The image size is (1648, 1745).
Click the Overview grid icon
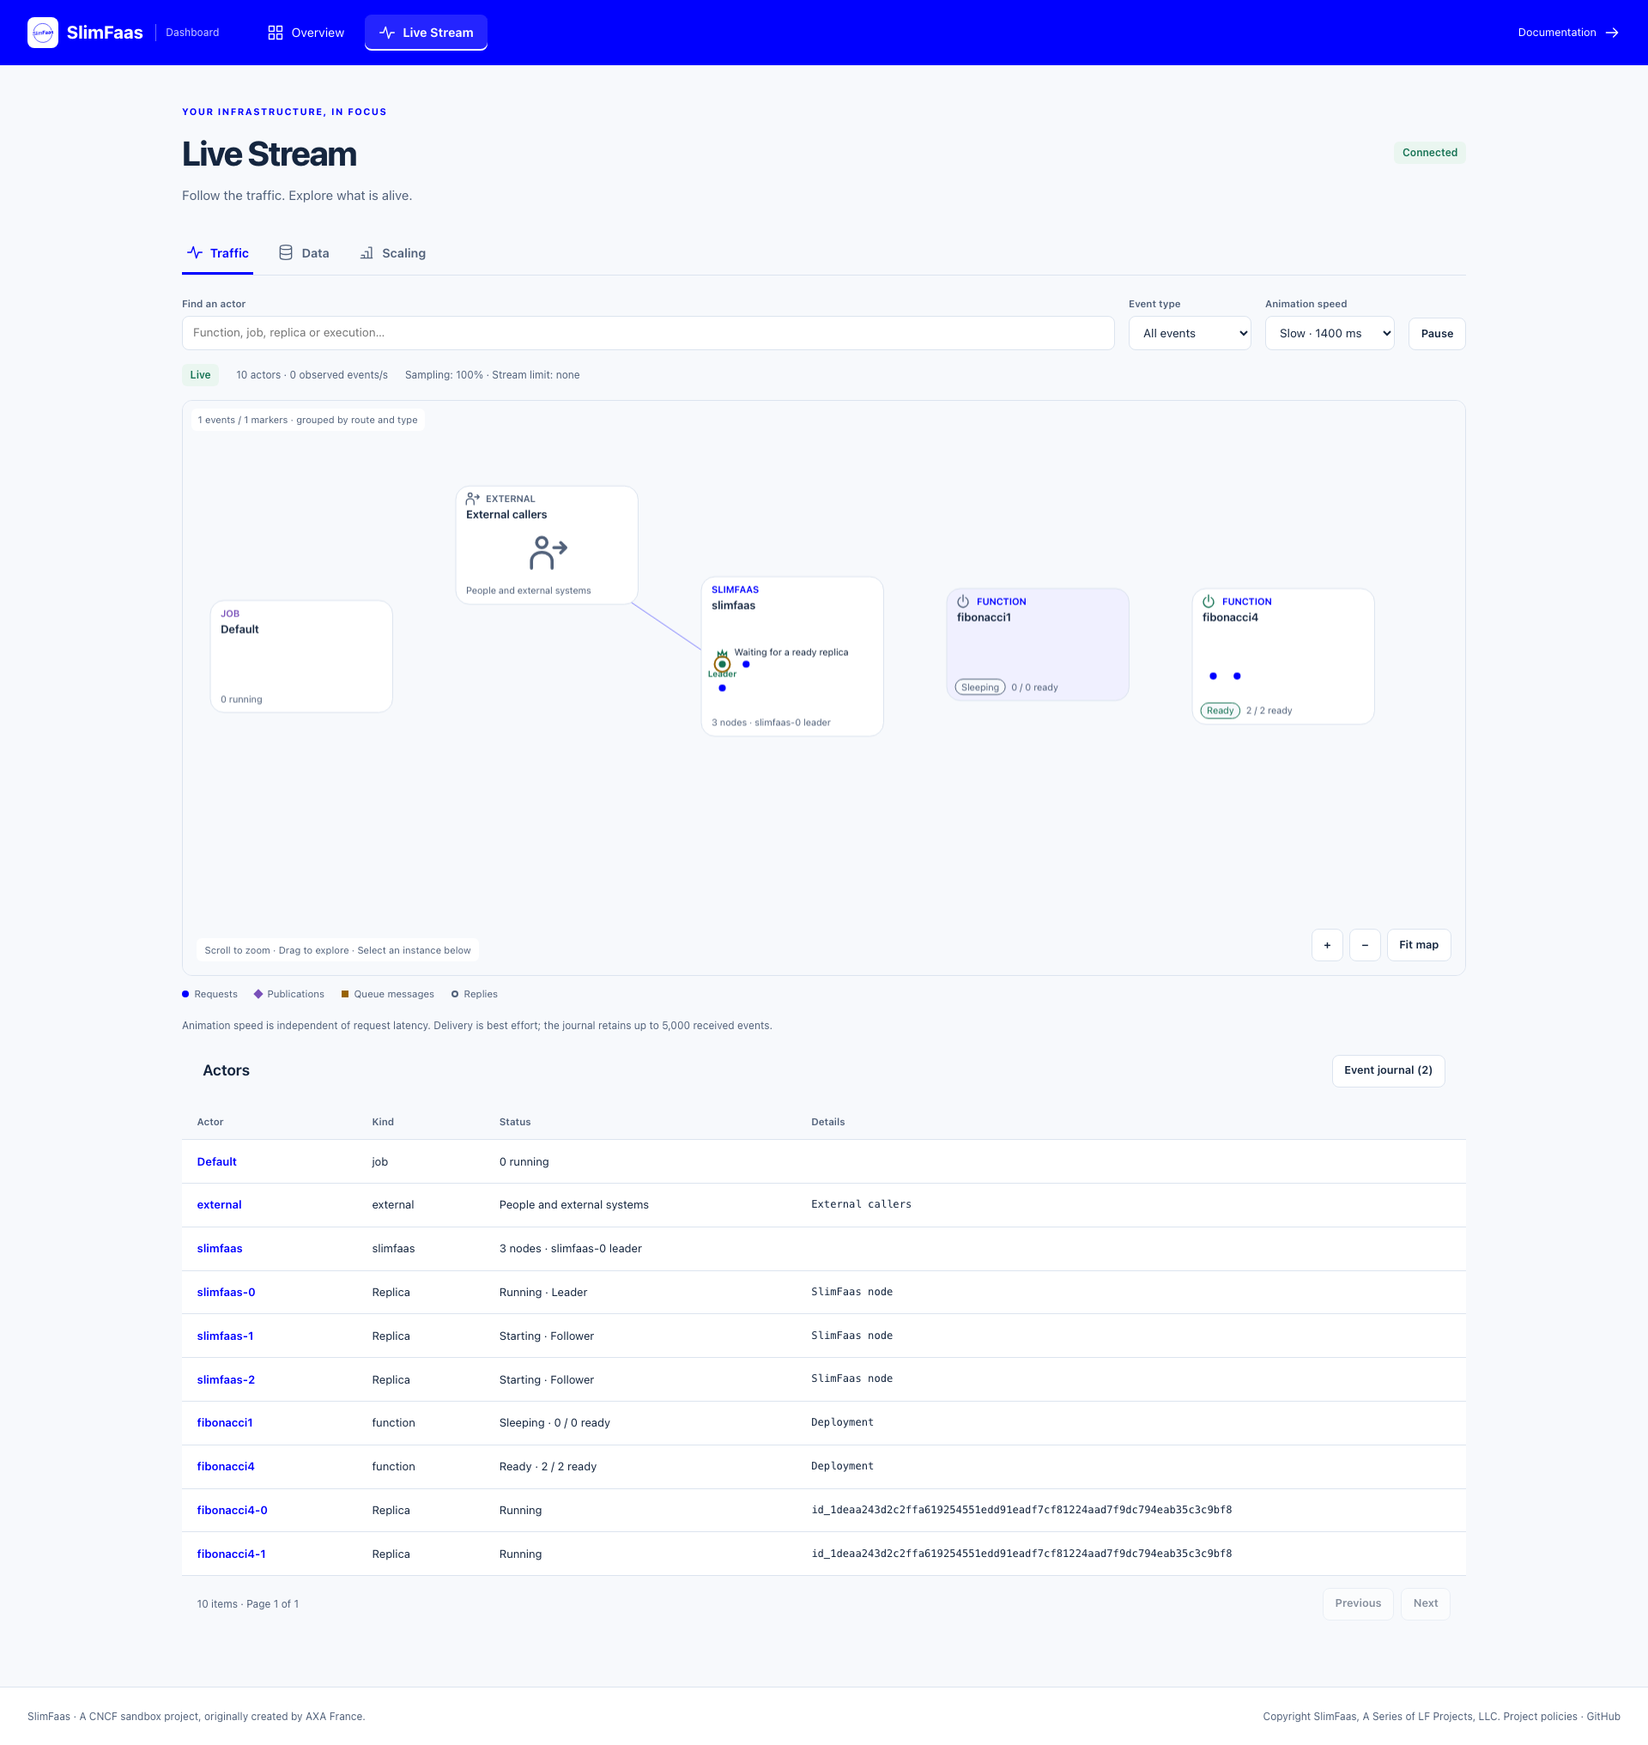coord(275,33)
